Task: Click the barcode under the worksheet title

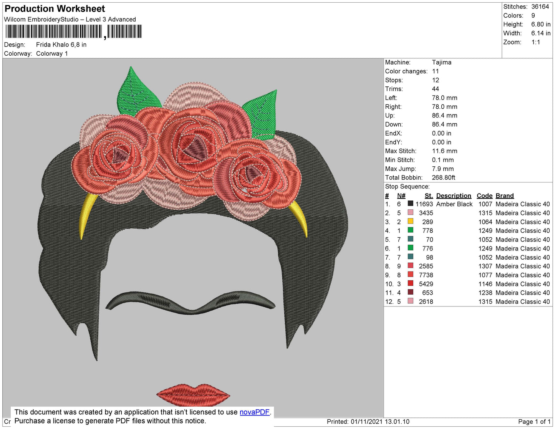Action: (74, 32)
